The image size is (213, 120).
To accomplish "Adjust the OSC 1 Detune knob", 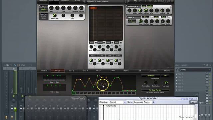I will (75, 8).
